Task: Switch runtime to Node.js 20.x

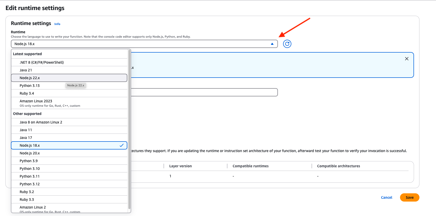Action: click(69, 153)
